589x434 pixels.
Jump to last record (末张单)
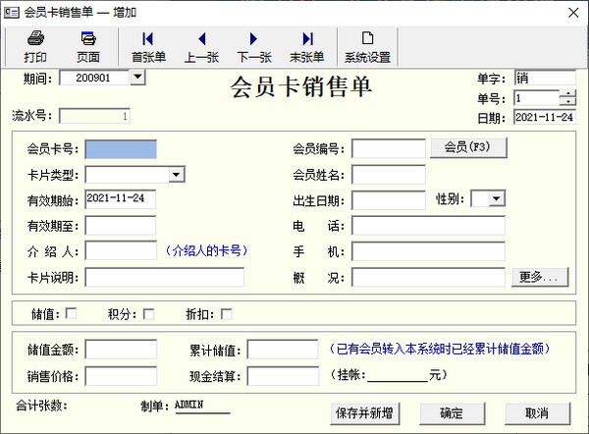tap(307, 45)
